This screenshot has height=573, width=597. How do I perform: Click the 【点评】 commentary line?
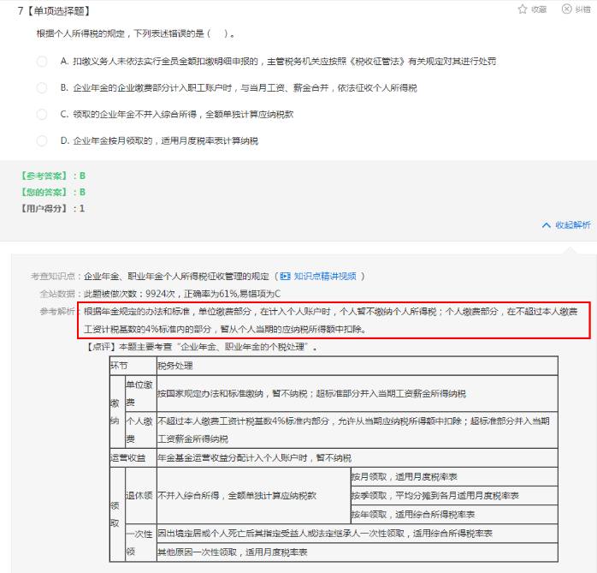tap(202, 347)
